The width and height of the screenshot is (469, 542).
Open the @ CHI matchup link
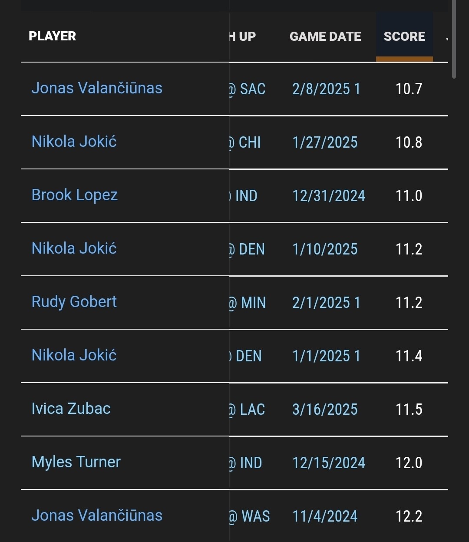point(246,142)
